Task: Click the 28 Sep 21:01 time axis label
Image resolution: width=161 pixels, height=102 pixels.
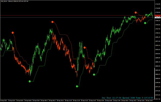Action: pyautogui.click(x=141, y=101)
